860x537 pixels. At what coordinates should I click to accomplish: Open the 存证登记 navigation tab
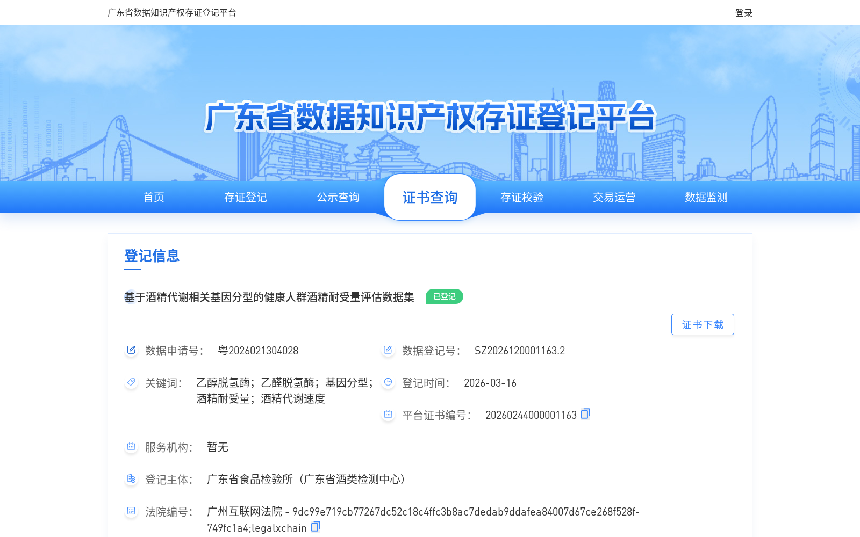pyautogui.click(x=246, y=198)
